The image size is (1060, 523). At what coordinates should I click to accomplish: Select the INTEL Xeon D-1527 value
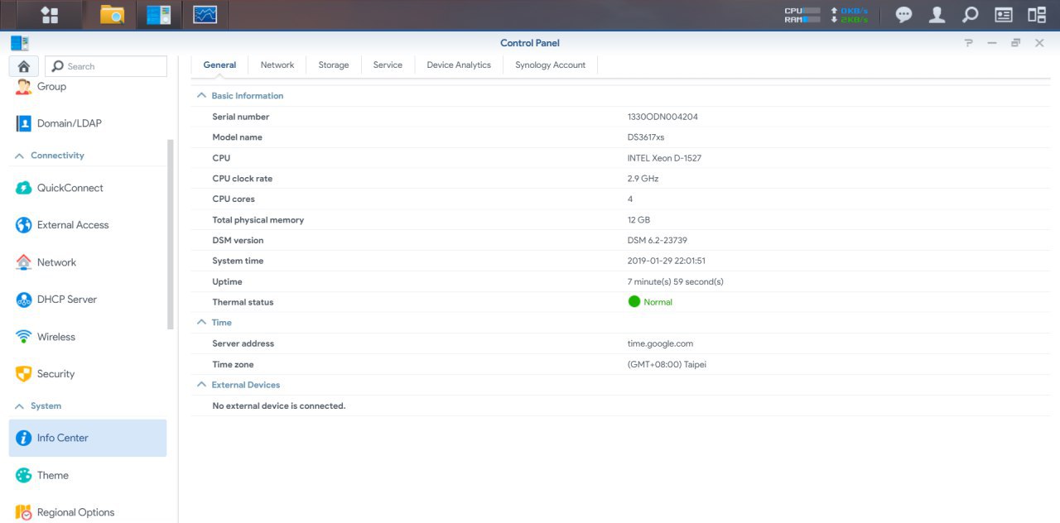[664, 158]
